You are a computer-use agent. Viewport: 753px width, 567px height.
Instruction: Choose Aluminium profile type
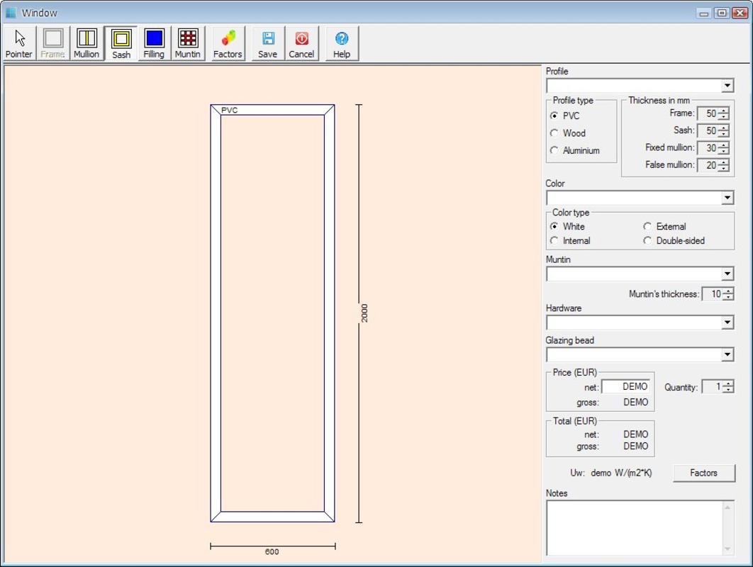(x=554, y=150)
